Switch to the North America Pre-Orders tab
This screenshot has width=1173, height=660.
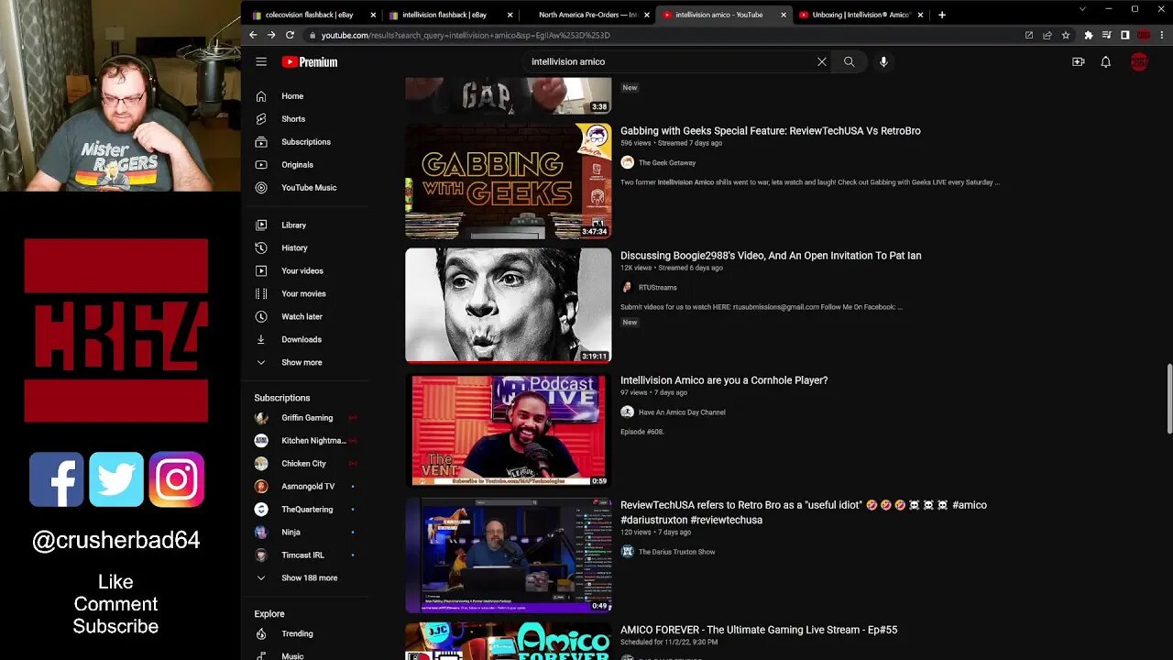pyautogui.click(x=587, y=15)
